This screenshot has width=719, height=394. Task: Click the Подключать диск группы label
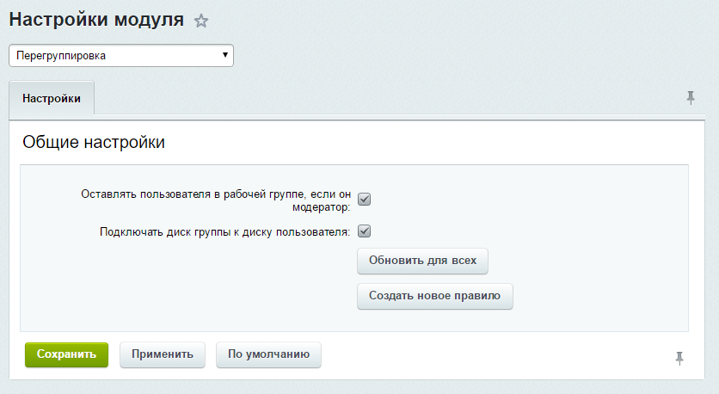(224, 231)
